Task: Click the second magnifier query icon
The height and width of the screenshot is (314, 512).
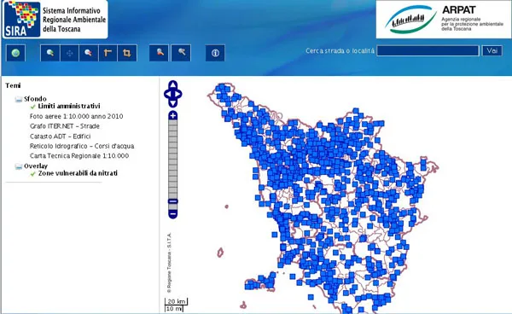Action: [x=181, y=53]
